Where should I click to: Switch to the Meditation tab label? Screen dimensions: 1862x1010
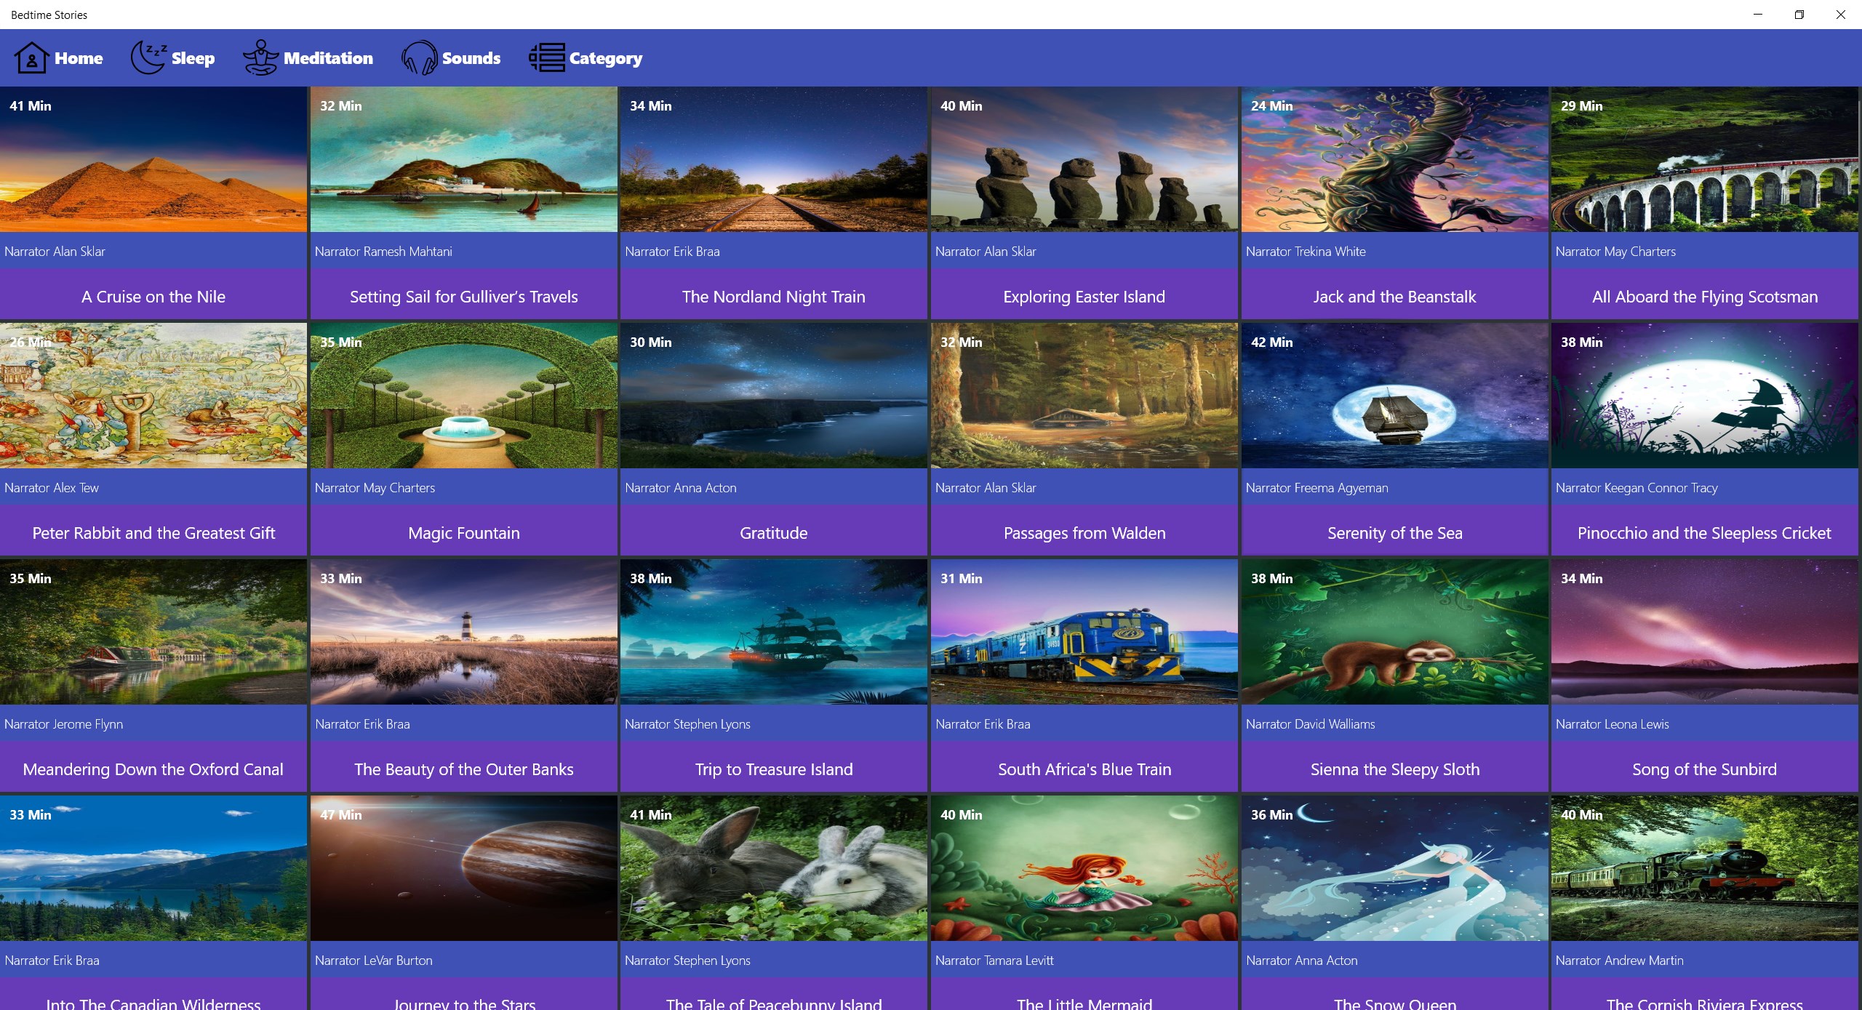[x=328, y=58]
